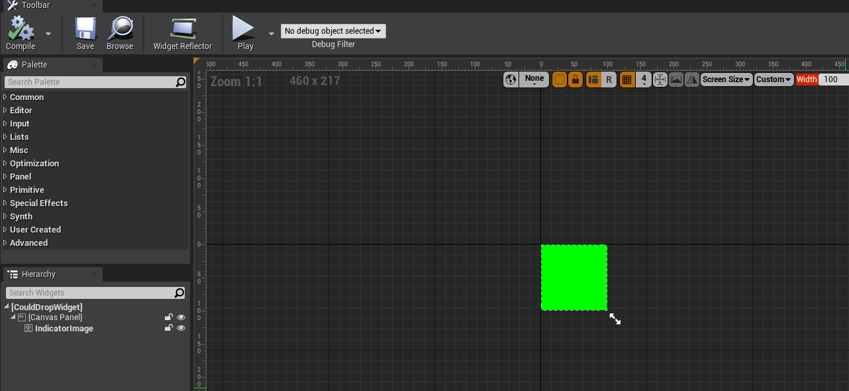Open Play options dropdown arrow
Viewport: 849px width, 391px height.
(271, 33)
